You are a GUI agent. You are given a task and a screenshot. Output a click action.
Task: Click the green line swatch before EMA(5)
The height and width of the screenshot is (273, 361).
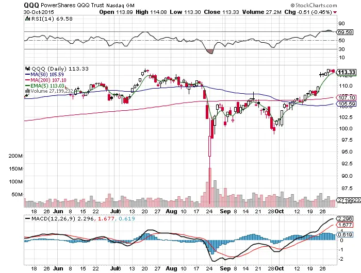click(27, 86)
